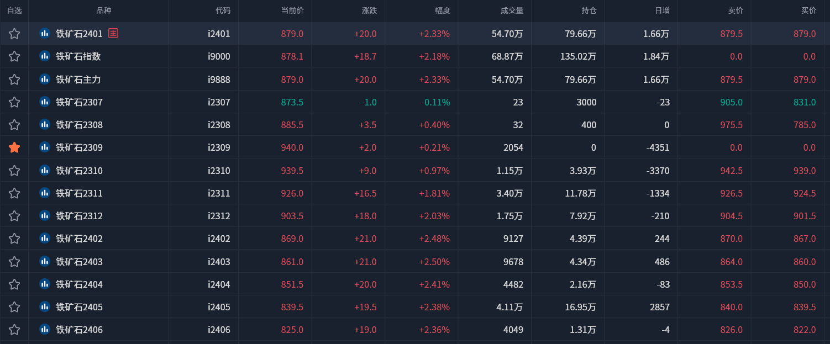Click chart icon beside 铁矿石2402
830x344 pixels.
pyautogui.click(x=45, y=238)
